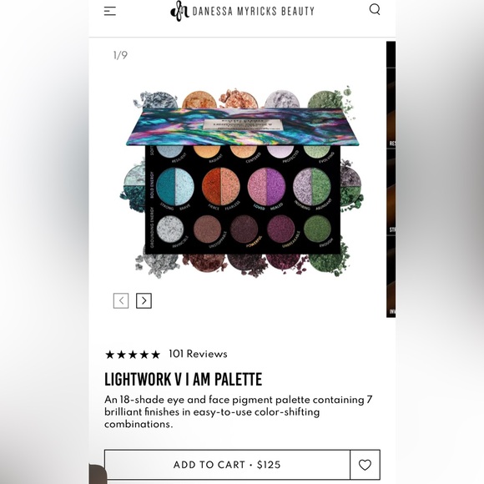This screenshot has width=484, height=484.
Task: Go to next product image arrow
Action: tap(144, 300)
